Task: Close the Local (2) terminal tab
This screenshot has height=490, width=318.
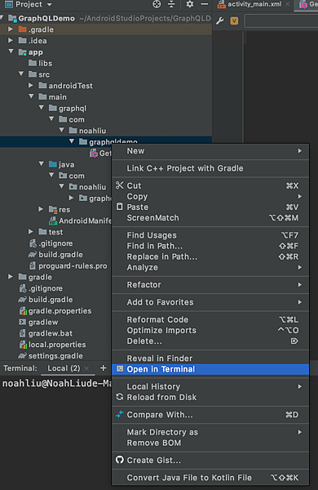Action: click(x=86, y=369)
